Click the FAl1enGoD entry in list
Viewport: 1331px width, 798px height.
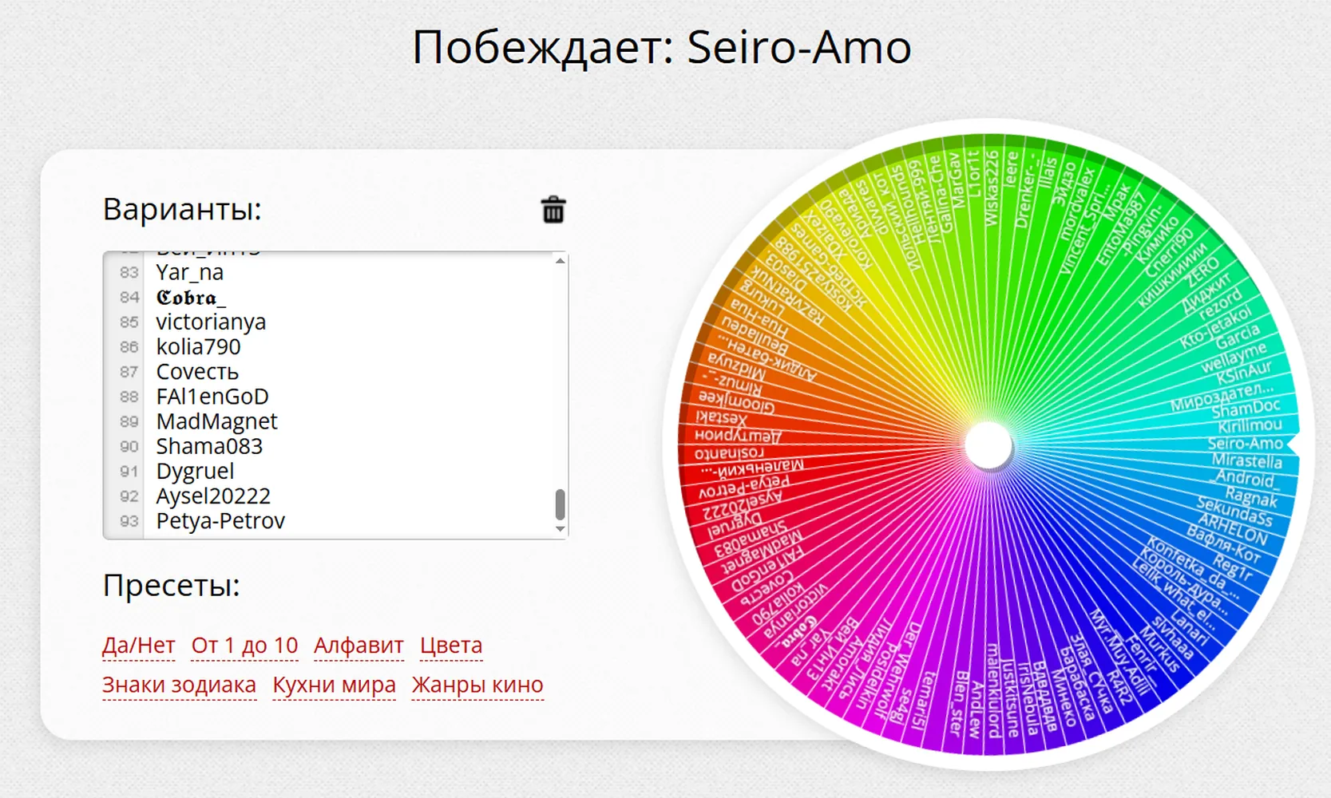point(212,397)
